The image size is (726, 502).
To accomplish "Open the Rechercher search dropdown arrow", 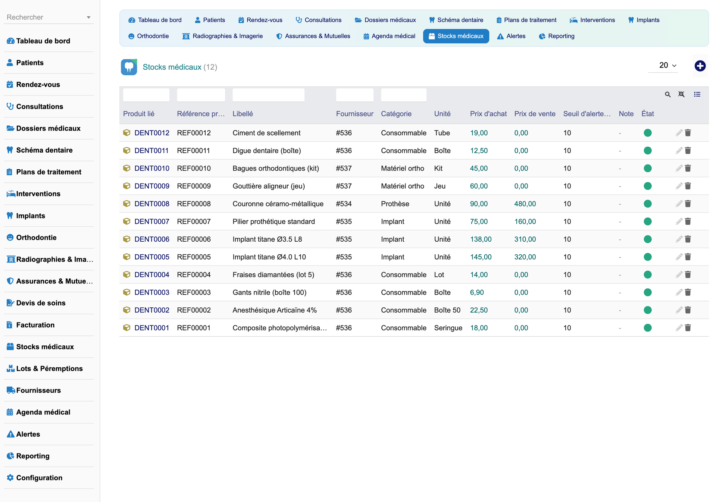I will coord(88,18).
